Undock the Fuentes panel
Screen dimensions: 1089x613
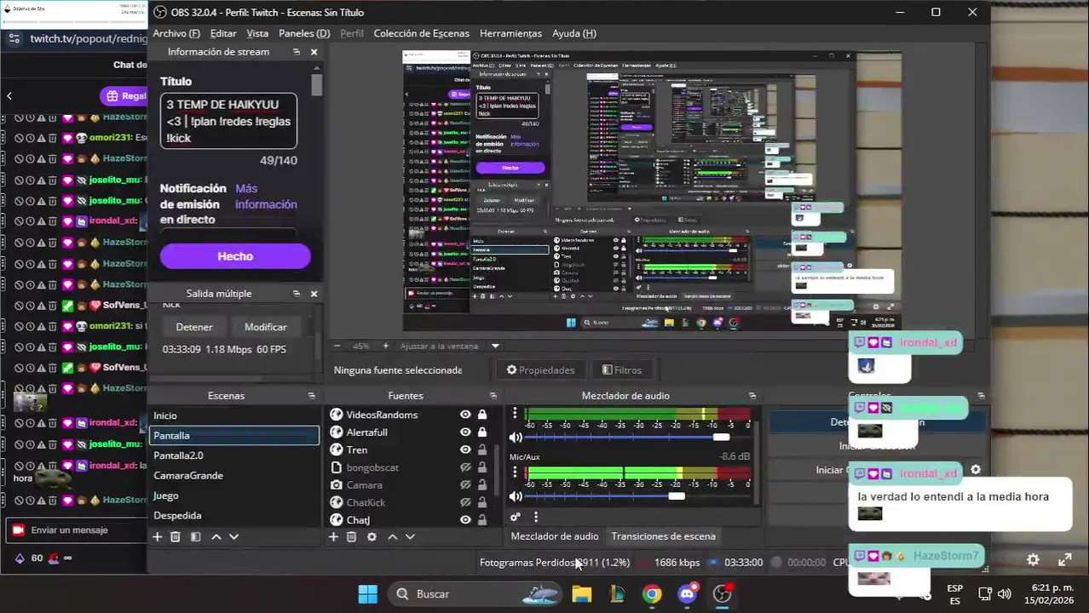pos(493,396)
